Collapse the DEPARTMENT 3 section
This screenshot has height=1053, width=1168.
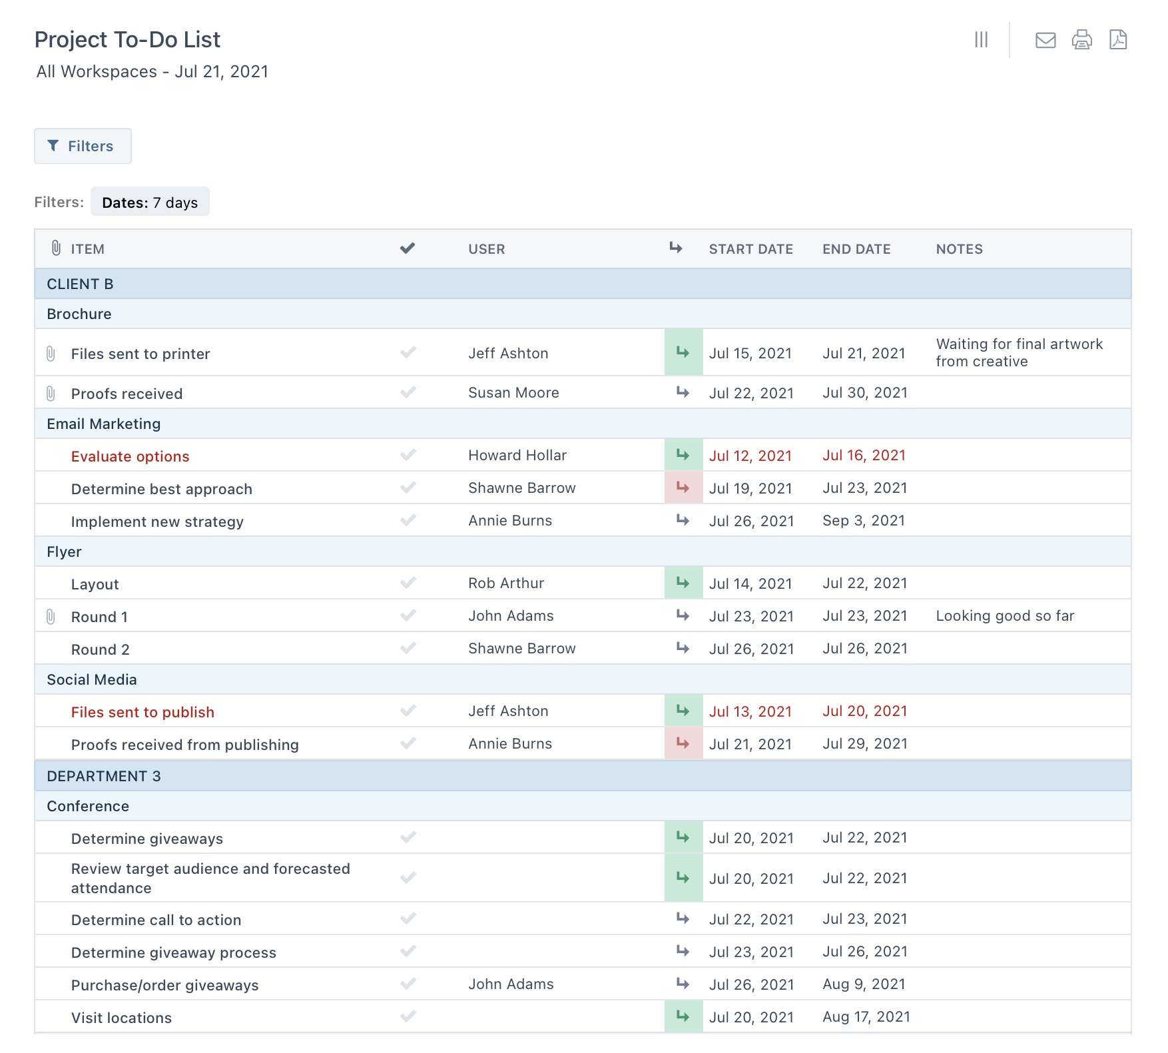click(103, 775)
